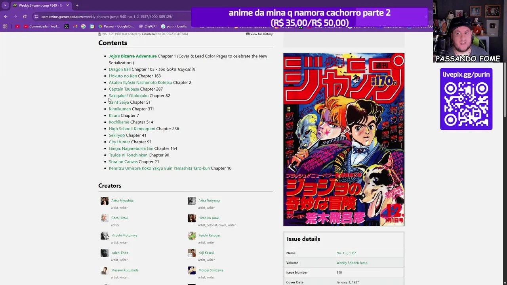Open the Sekiryūō link

(117, 135)
